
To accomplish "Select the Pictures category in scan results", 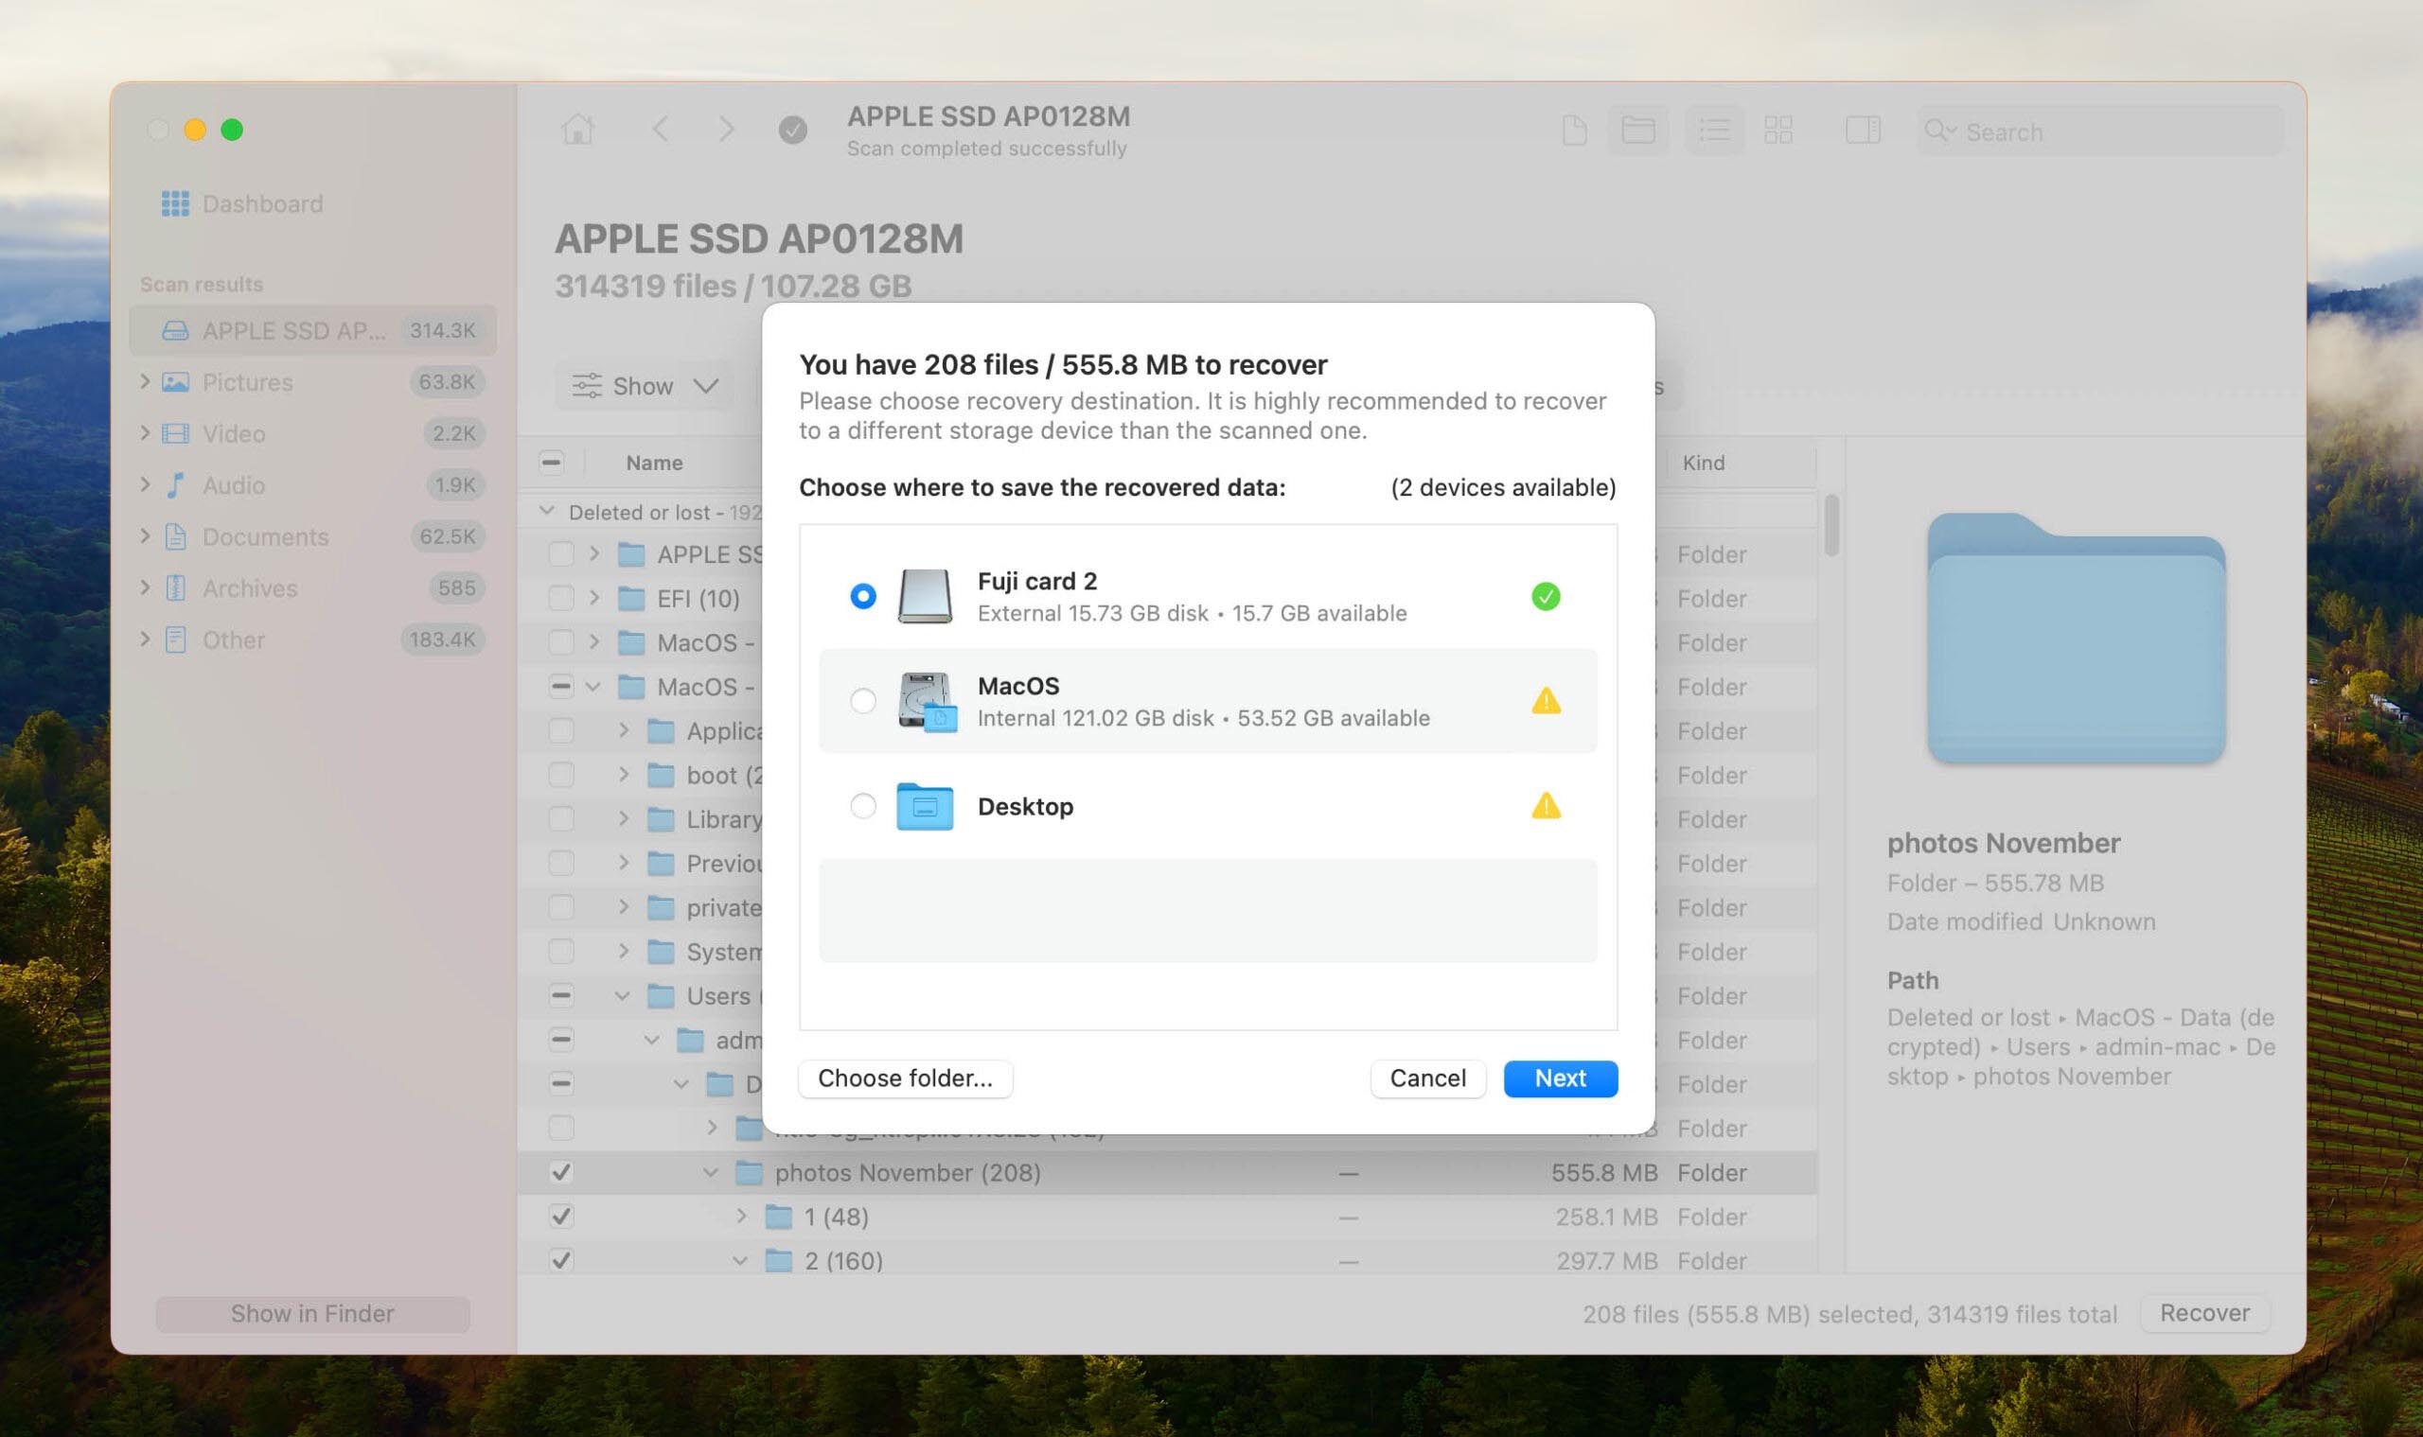I will click(x=247, y=381).
